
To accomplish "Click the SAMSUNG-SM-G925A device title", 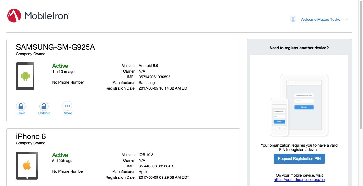I will (55, 47).
